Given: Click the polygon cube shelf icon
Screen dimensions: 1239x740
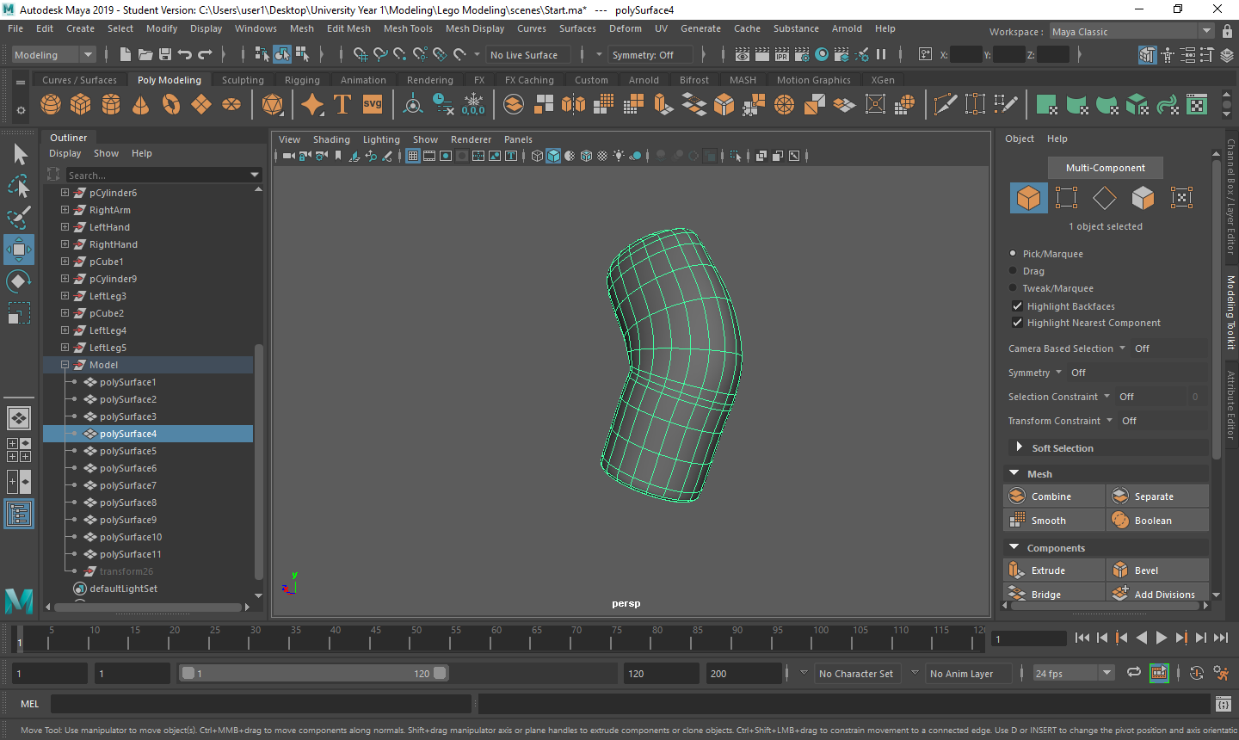Looking at the screenshot, I should [x=81, y=105].
